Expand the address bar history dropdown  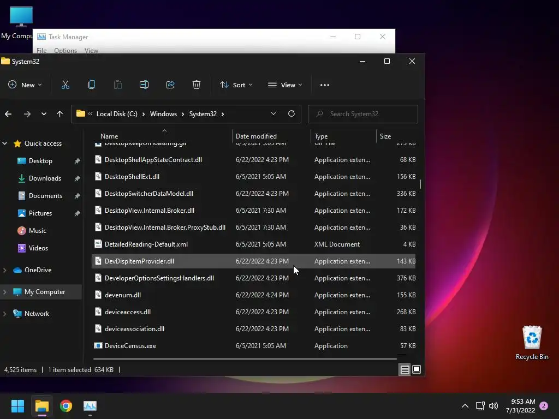(x=273, y=113)
